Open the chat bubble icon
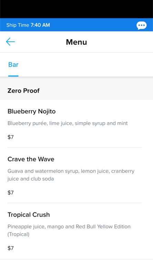 142,25
